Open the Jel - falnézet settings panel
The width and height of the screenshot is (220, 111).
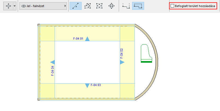43,6
